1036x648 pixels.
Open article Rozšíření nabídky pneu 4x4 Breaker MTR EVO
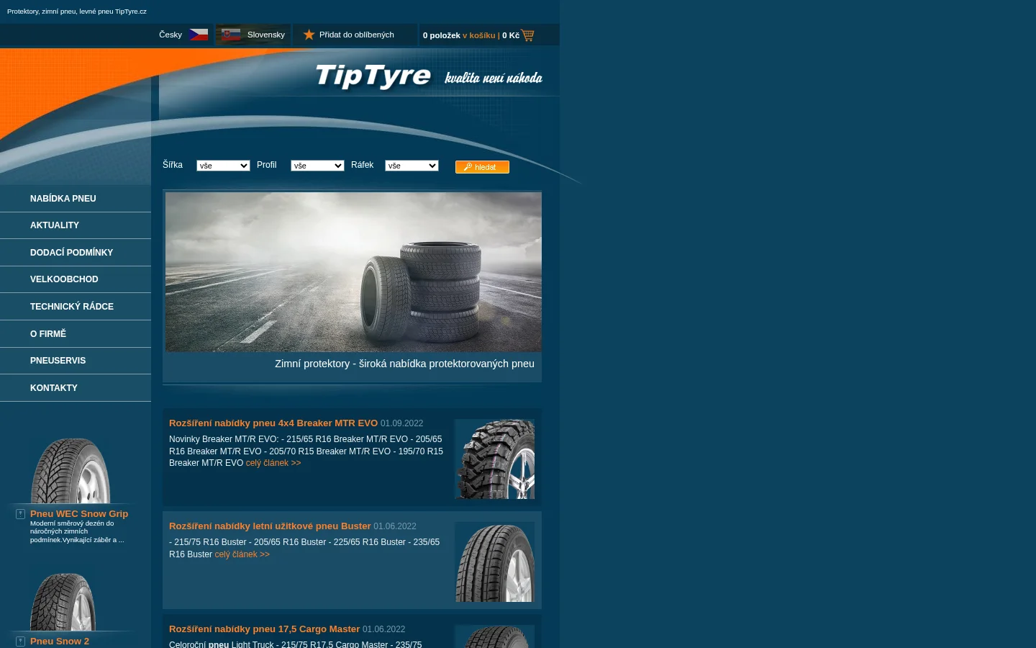(273, 423)
